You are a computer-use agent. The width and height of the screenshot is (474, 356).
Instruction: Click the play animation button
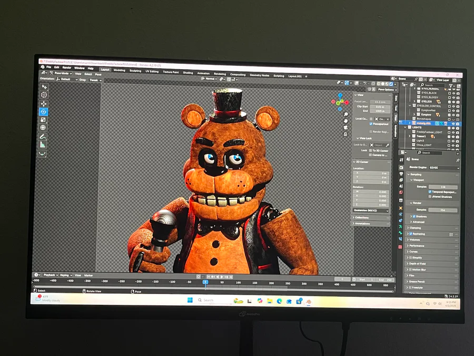click(222, 277)
